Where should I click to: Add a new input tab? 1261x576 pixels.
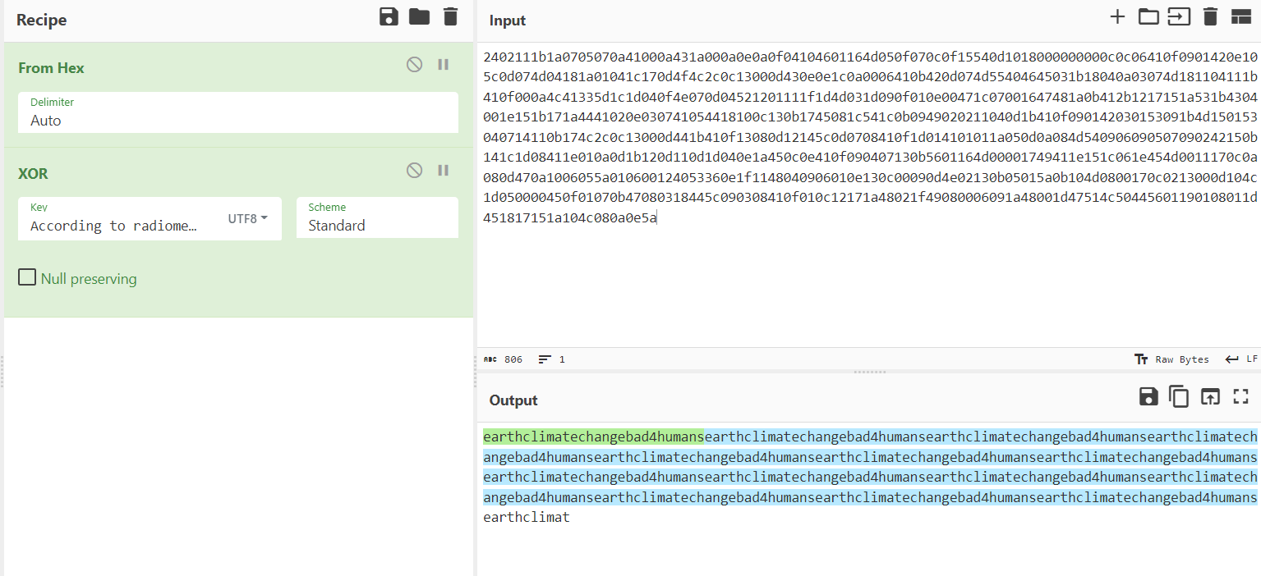[x=1117, y=17]
